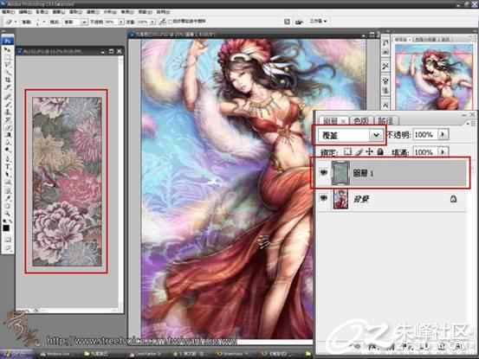Image resolution: width=479 pixels, height=359 pixels.
Task: Select the Blur tool
Action: coord(7,143)
